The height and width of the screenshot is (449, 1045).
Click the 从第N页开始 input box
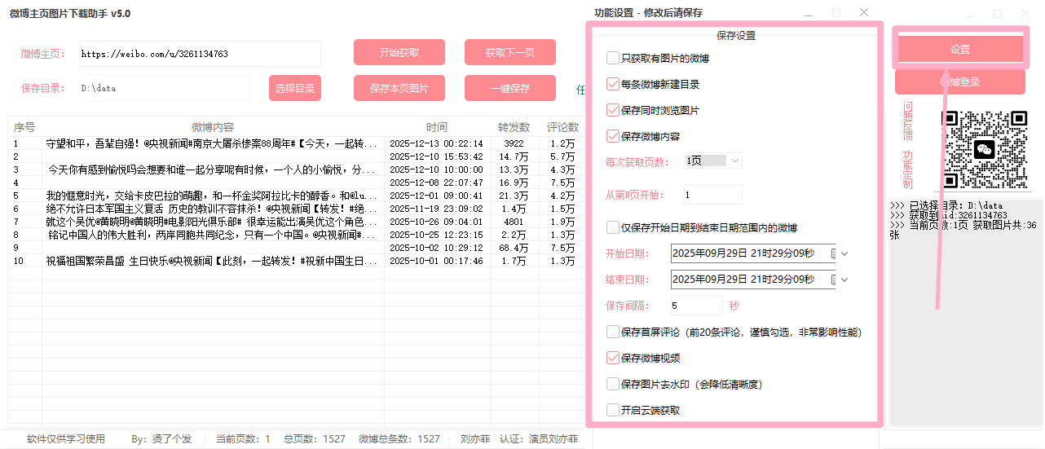713,195
